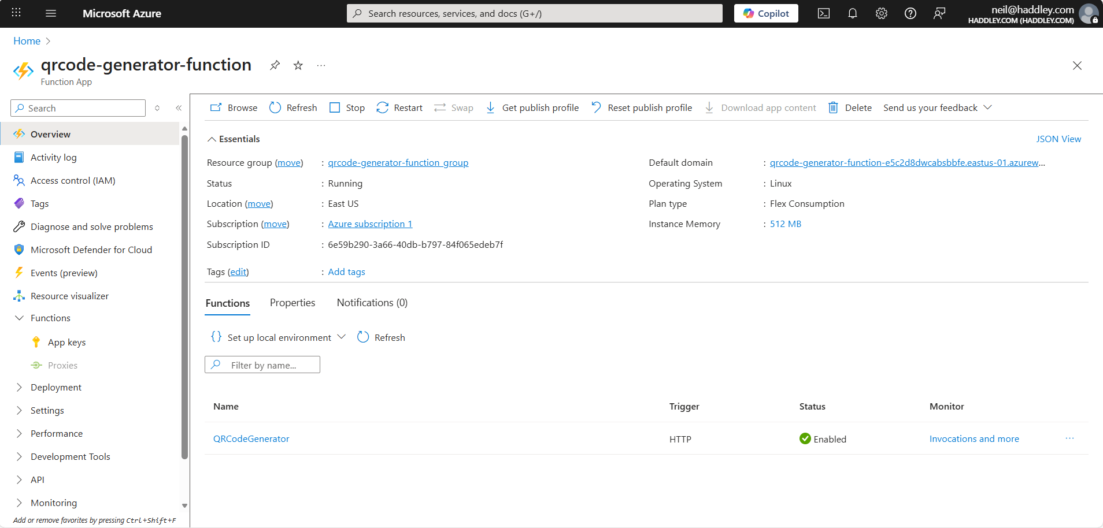Click the 512 MB instance memory link

(786, 224)
